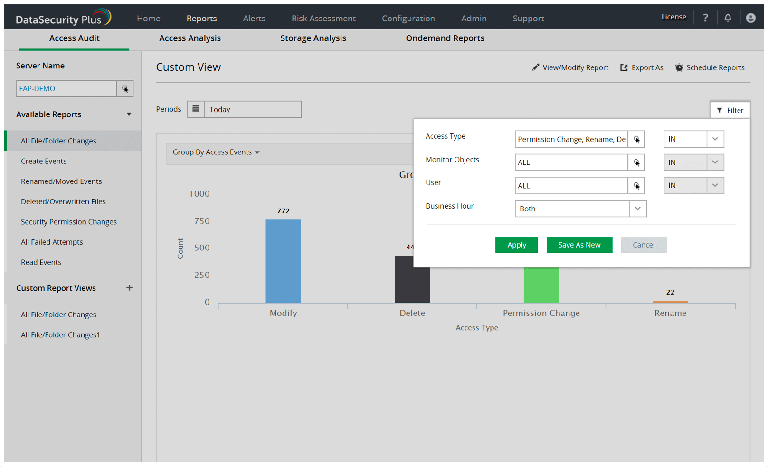Click the notification bell icon

728,18
